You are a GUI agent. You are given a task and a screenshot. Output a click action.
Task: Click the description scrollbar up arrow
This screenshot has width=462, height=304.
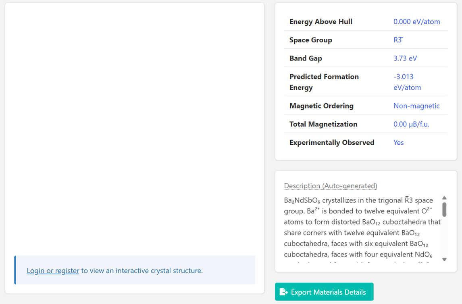pos(444,198)
